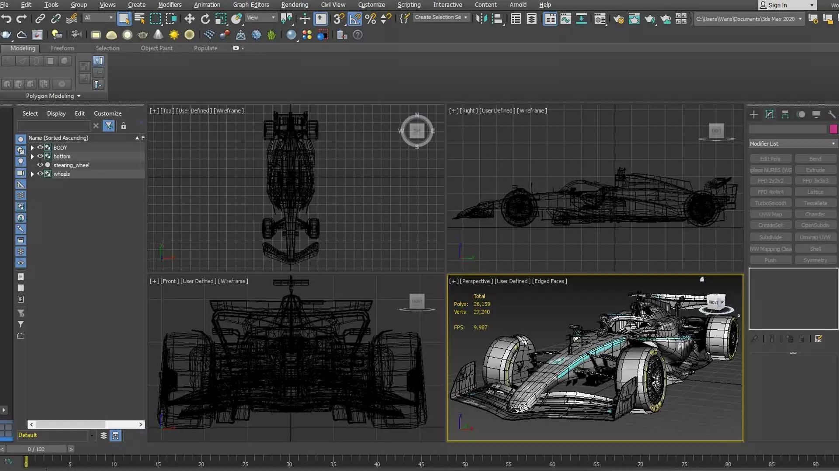Expand the Polygon Modeling dropdown
This screenshot has width=839, height=471.
(x=79, y=96)
